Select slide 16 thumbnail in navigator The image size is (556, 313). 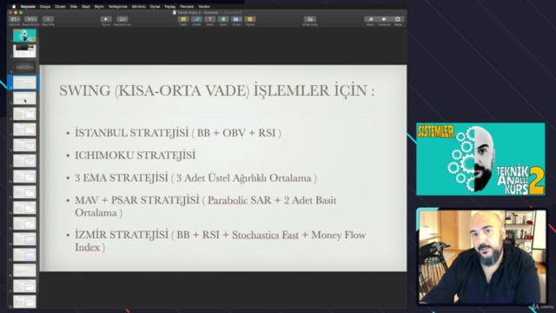[x=24, y=270]
